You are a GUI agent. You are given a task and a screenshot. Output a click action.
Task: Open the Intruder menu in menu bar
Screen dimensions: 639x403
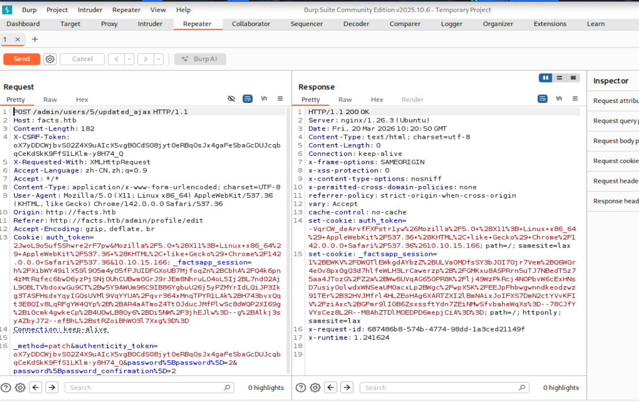[90, 10]
